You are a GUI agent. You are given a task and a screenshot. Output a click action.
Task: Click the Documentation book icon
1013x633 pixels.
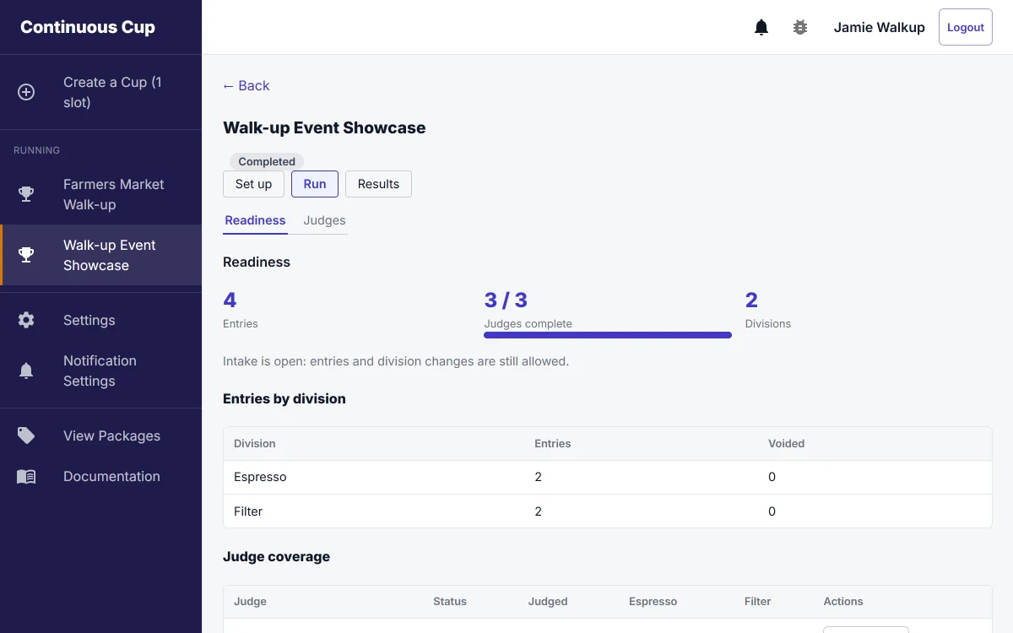coord(26,476)
